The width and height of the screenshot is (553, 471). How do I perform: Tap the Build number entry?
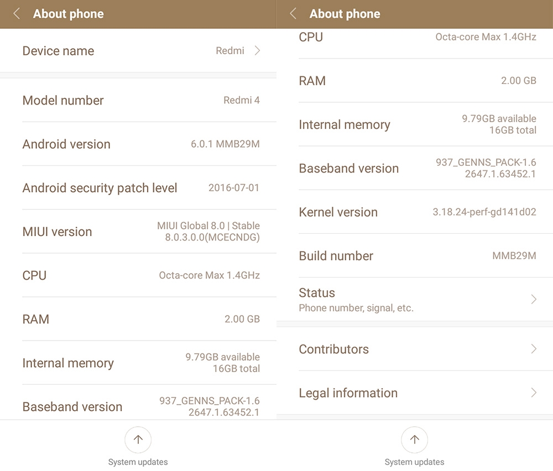click(x=336, y=256)
